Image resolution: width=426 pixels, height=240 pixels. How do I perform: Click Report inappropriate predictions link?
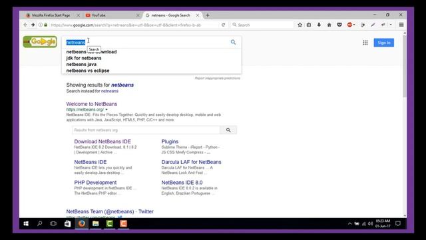(218, 79)
